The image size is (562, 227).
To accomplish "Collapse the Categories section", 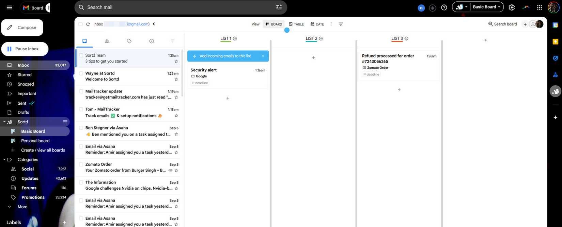I will coord(4,159).
